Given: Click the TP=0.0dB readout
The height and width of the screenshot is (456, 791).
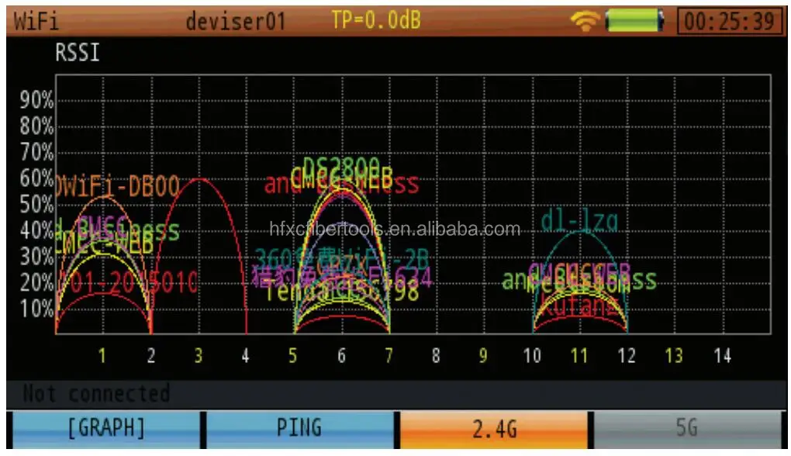Looking at the screenshot, I should (376, 20).
